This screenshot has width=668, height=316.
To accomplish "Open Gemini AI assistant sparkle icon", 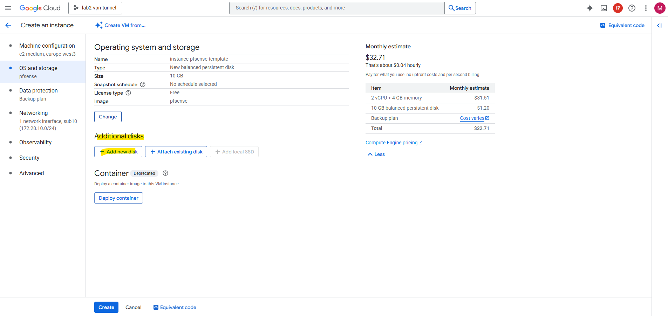I will [x=590, y=8].
